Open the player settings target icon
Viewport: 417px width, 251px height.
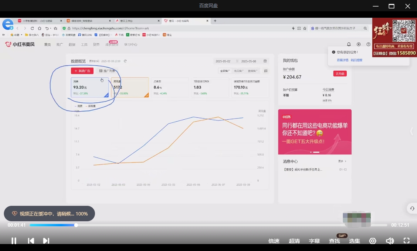coord(373,241)
